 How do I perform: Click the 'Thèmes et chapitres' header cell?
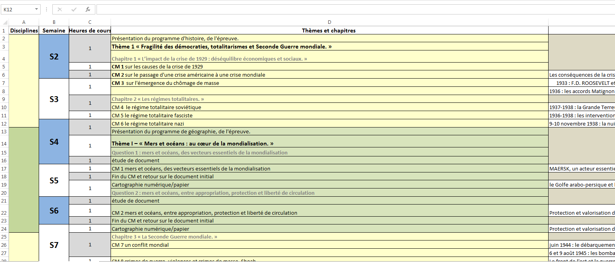coord(329,31)
